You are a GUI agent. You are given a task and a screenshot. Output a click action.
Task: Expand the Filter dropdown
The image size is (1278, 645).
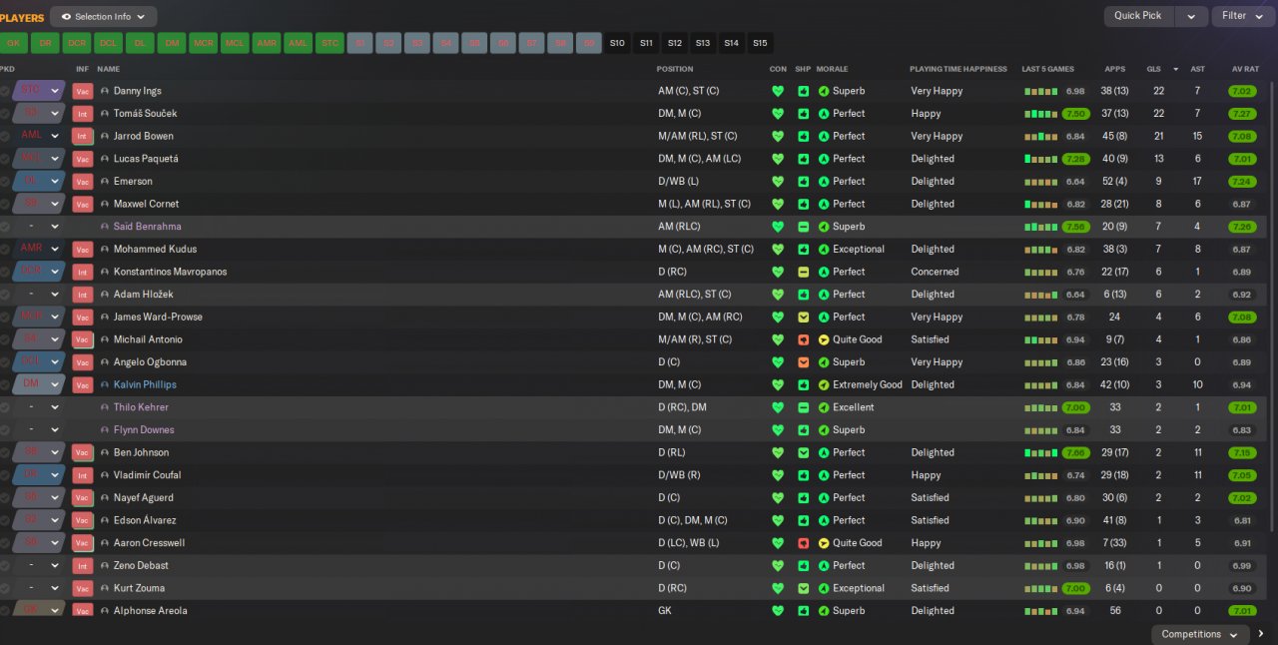click(x=1243, y=16)
